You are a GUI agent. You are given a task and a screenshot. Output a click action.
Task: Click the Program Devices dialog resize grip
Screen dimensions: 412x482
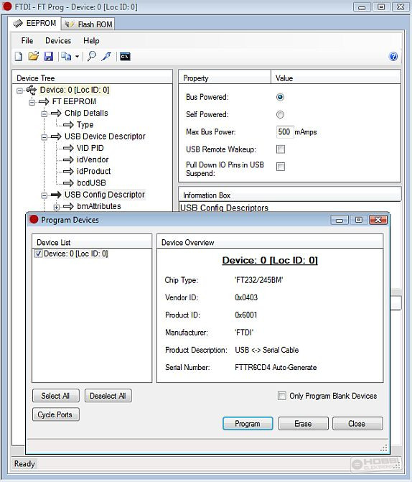click(384, 448)
